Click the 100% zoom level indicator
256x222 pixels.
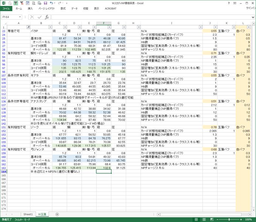248,219
